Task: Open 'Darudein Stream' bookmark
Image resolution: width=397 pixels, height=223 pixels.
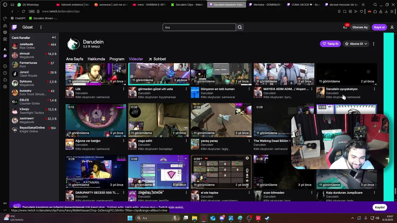Action: point(43,18)
